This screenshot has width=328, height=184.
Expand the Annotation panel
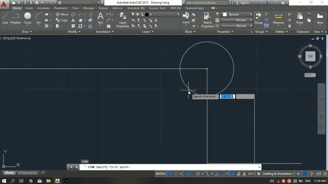(x=105, y=32)
